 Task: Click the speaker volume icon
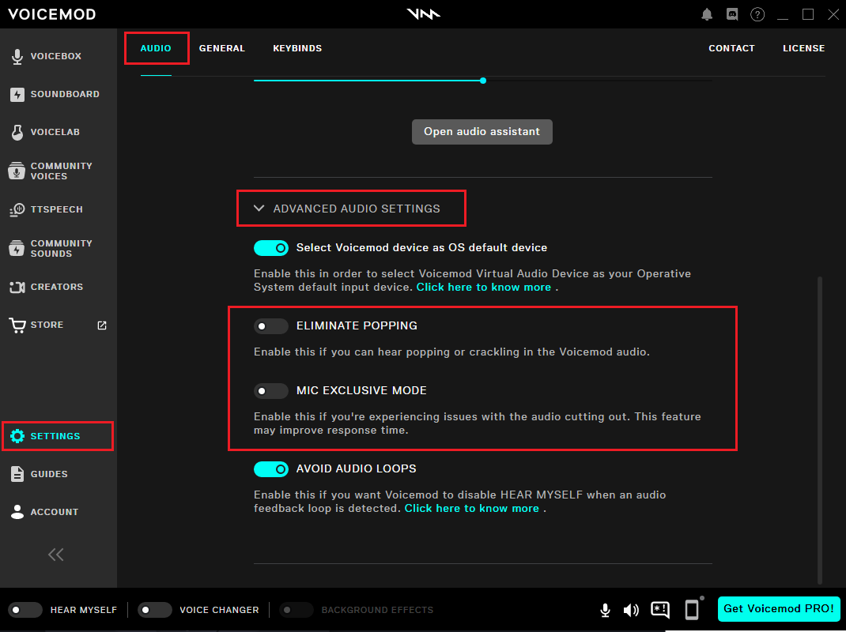click(x=631, y=610)
